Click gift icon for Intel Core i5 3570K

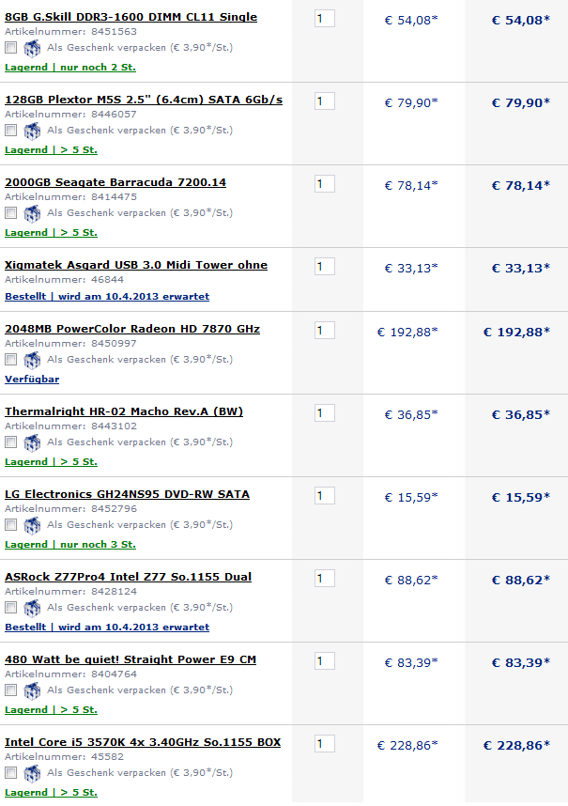pos(32,775)
